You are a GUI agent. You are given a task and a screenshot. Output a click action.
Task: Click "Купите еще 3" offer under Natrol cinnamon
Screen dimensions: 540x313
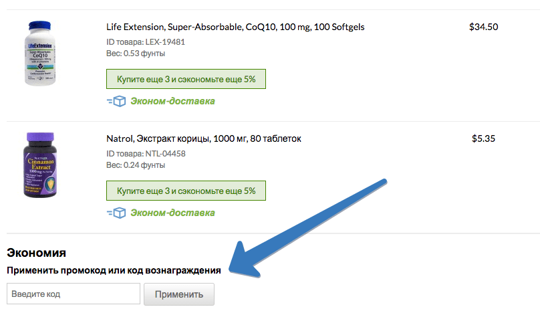(186, 191)
